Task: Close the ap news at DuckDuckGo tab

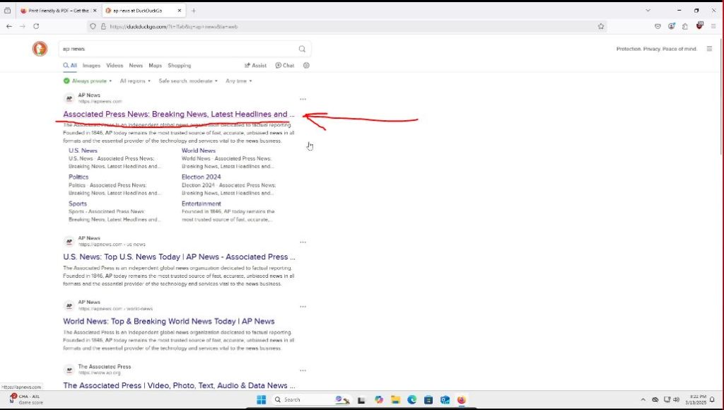Action: coord(180,11)
